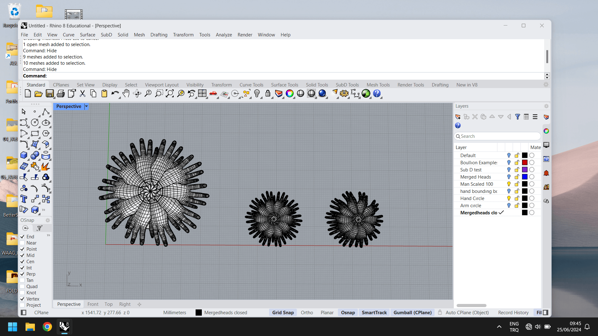Save the model with the floppy disk icon

coord(50,94)
